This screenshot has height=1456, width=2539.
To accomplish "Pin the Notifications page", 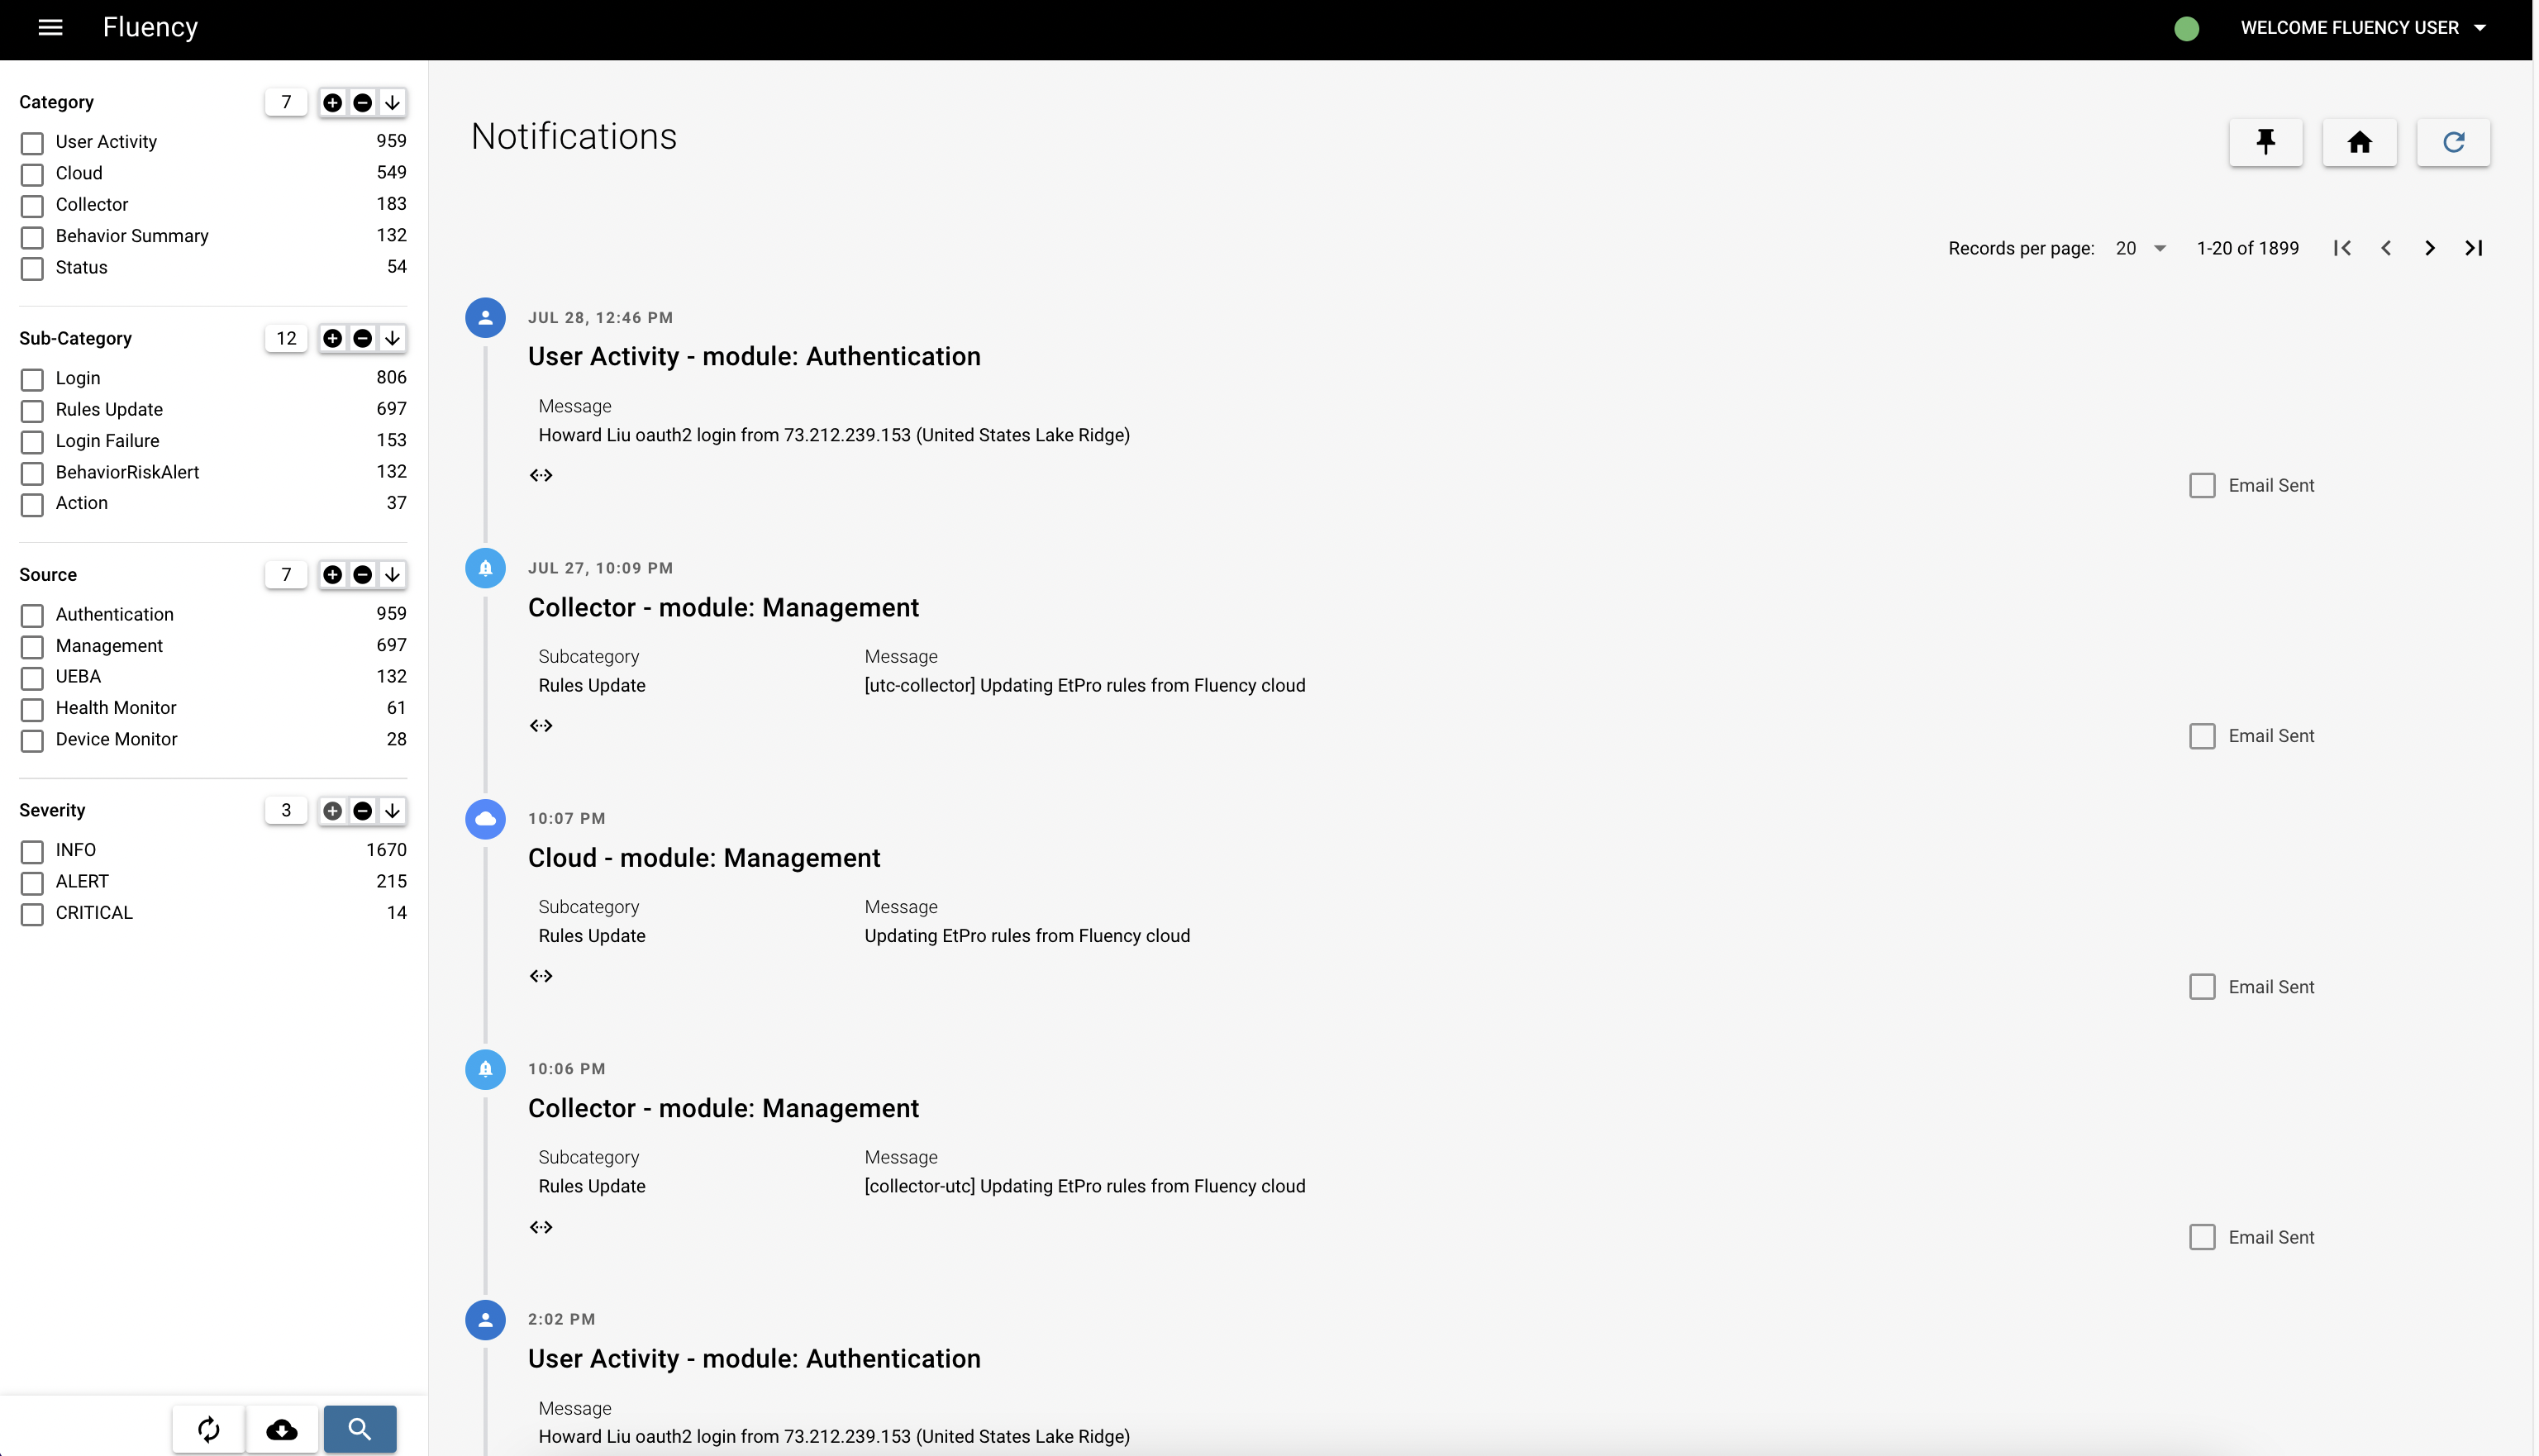I will (x=2265, y=142).
